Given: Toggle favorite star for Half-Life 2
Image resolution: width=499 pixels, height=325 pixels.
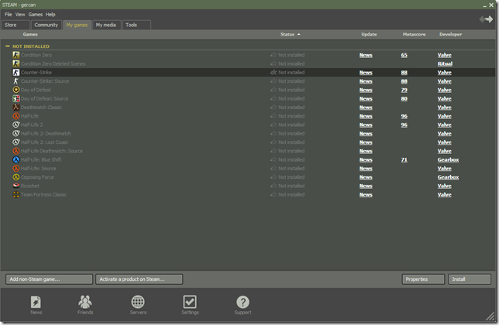Looking at the screenshot, I should (274, 125).
